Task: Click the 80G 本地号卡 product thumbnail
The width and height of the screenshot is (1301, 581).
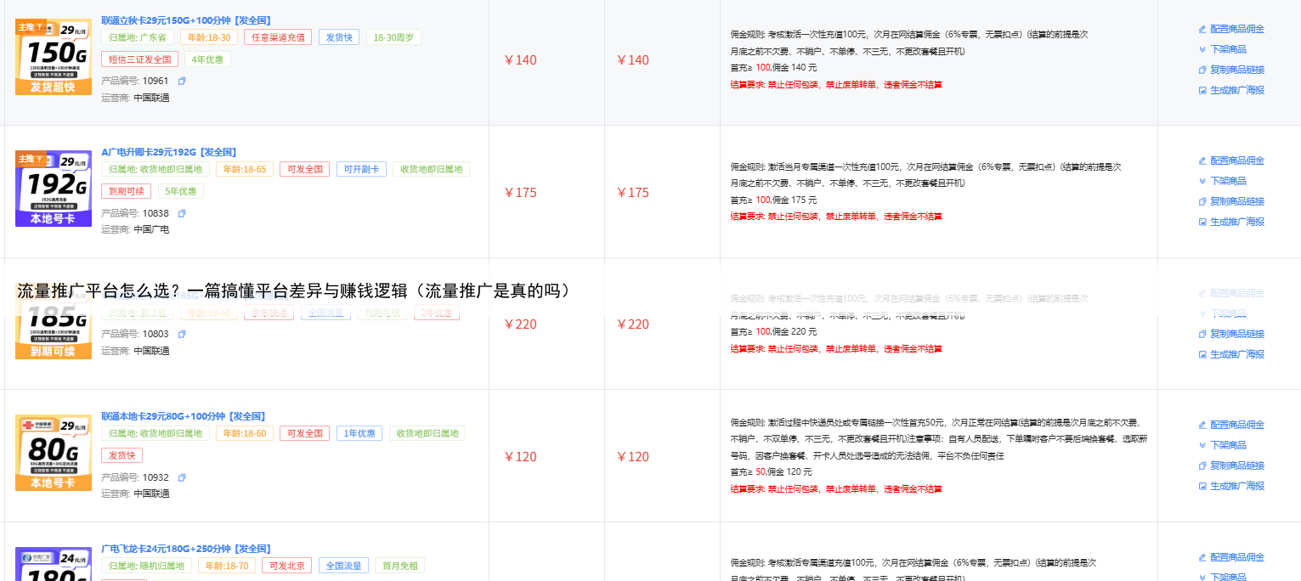Action: pos(54,453)
